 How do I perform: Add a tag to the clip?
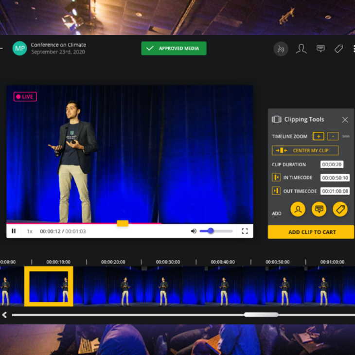tap(340, 209)
